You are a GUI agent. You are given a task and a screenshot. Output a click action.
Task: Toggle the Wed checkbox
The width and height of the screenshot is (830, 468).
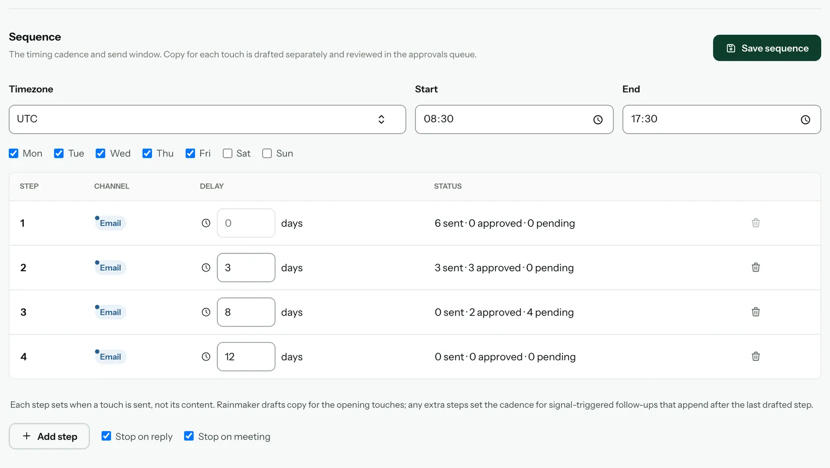(101, 153)
